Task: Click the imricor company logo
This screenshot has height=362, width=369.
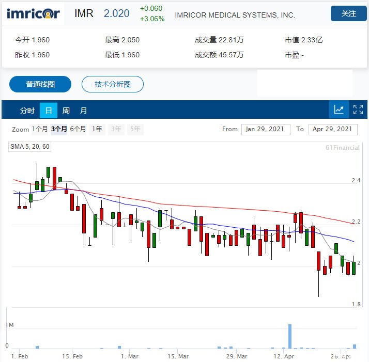Action: tap(33, 13)
